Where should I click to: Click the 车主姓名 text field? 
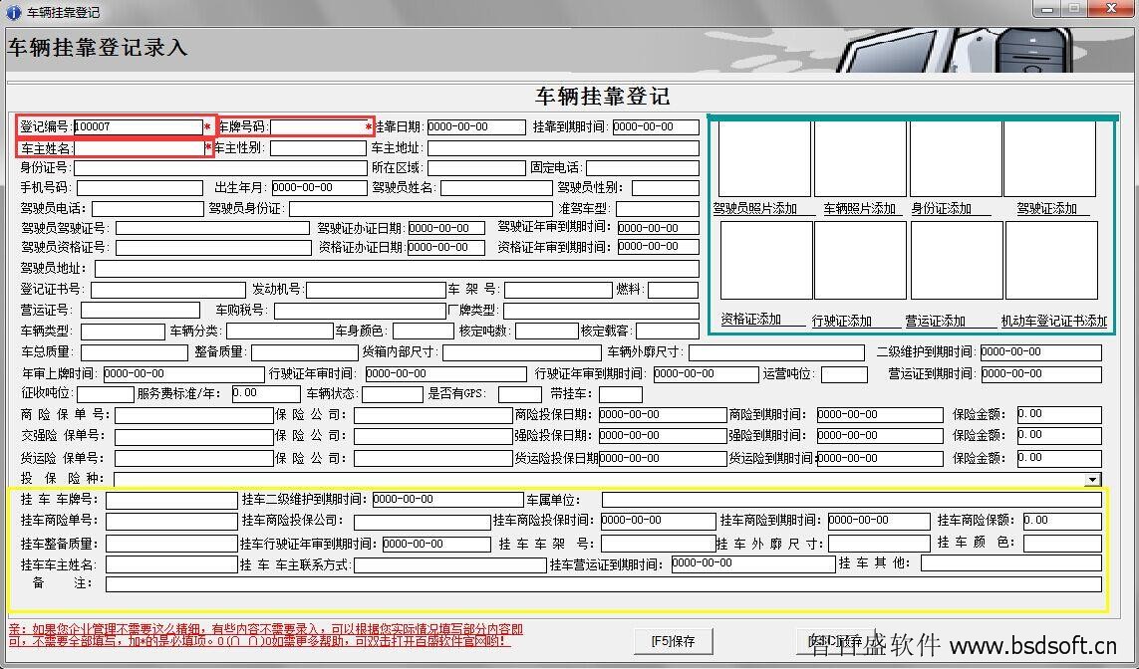139,148
